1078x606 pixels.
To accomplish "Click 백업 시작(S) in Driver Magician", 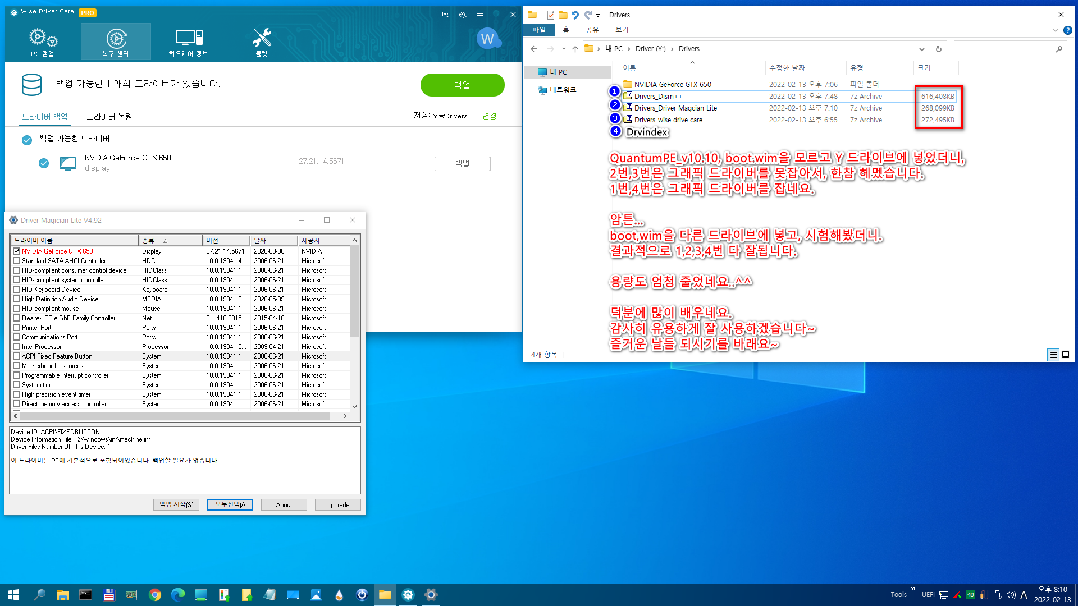I will pos(176,505).
